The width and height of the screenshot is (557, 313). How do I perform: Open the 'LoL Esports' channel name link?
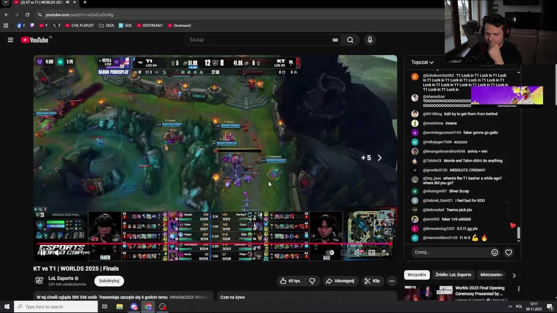tap(60, 278)
